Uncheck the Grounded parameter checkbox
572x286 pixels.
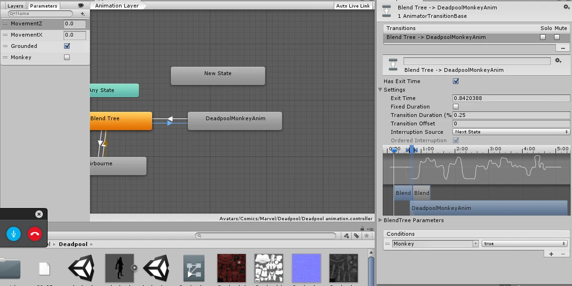67,46
